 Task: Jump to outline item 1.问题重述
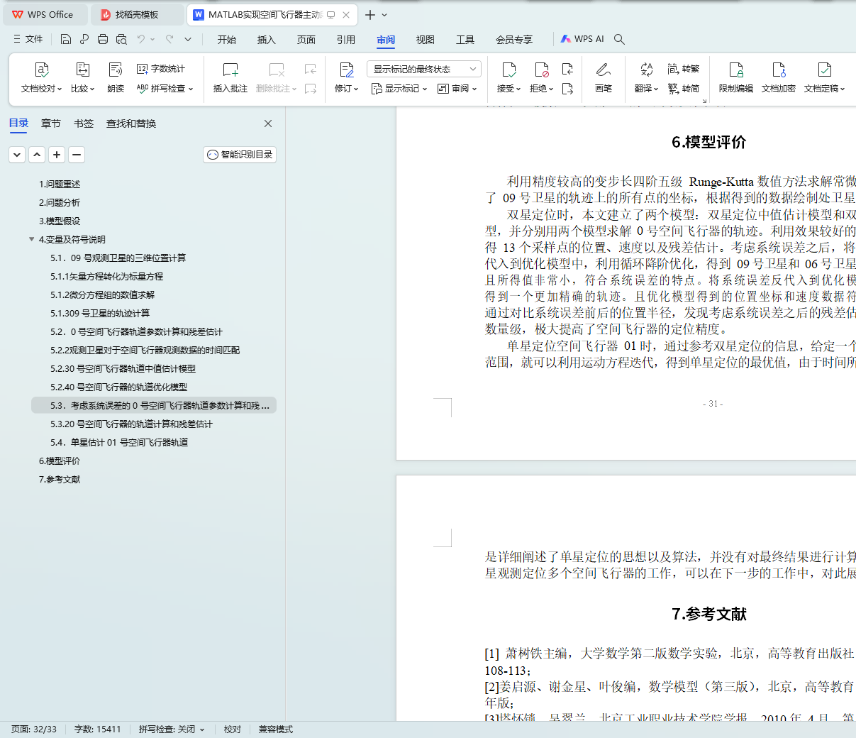tap(60, 184)
